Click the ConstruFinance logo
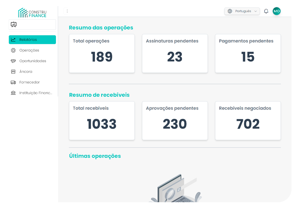This screenshot has height=208, width=299. [x=32, y=13]
